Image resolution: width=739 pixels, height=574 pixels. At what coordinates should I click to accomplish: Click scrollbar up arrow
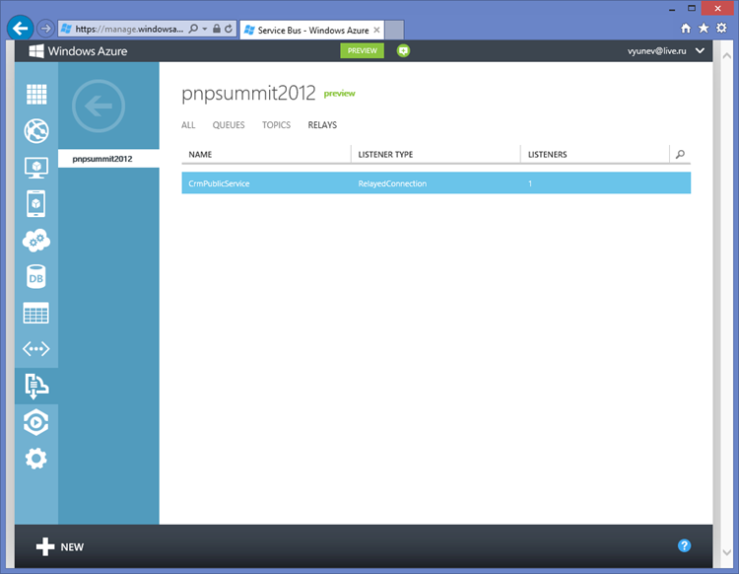coord(727,55)
